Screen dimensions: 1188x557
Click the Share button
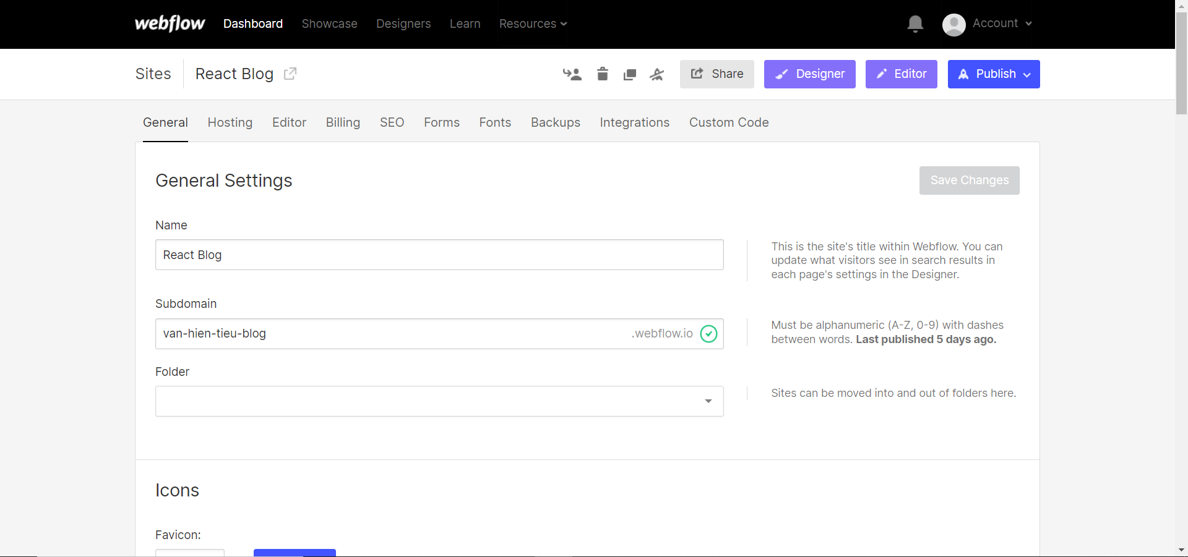point(717,74)
